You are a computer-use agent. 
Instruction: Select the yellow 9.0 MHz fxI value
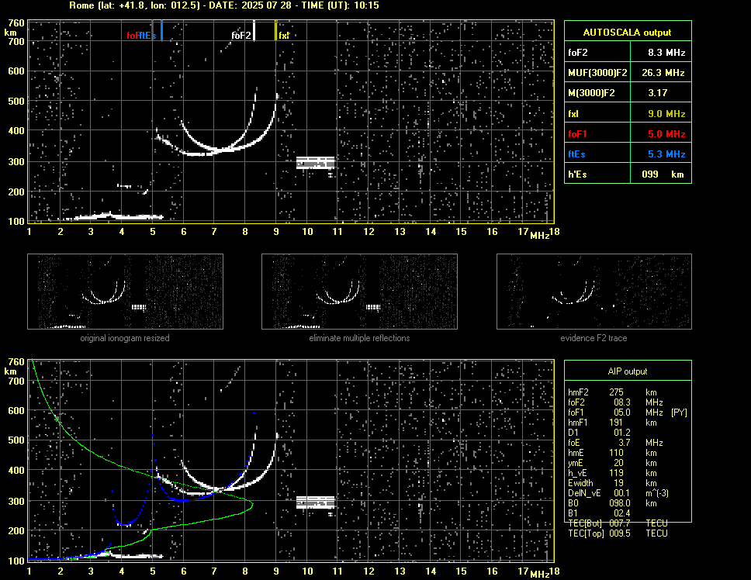[666, 114]
